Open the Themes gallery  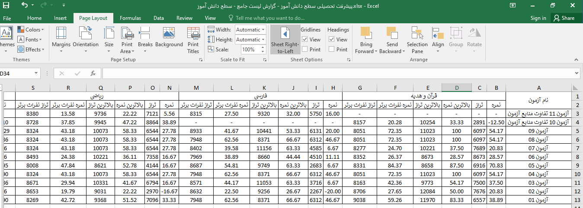pyautogui.click(x=6, y=40)
